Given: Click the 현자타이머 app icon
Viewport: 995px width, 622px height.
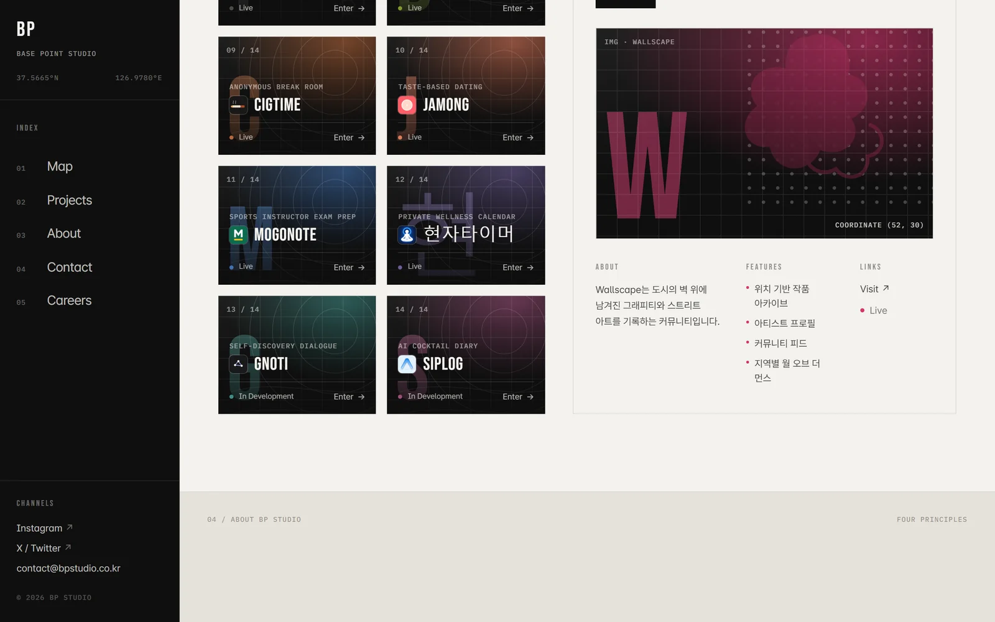Looking at the screenshot, I should 407,234.
